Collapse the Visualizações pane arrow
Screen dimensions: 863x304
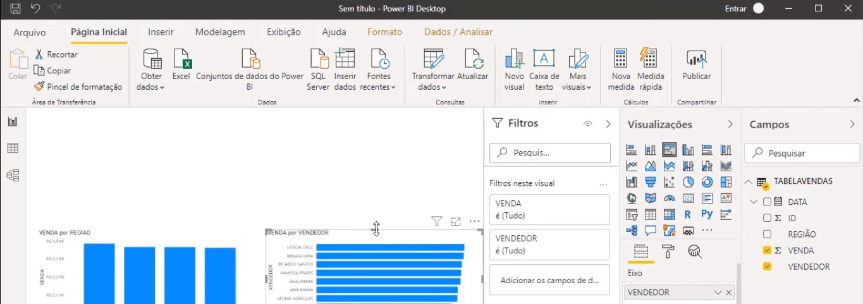click(x=730, y=125)
